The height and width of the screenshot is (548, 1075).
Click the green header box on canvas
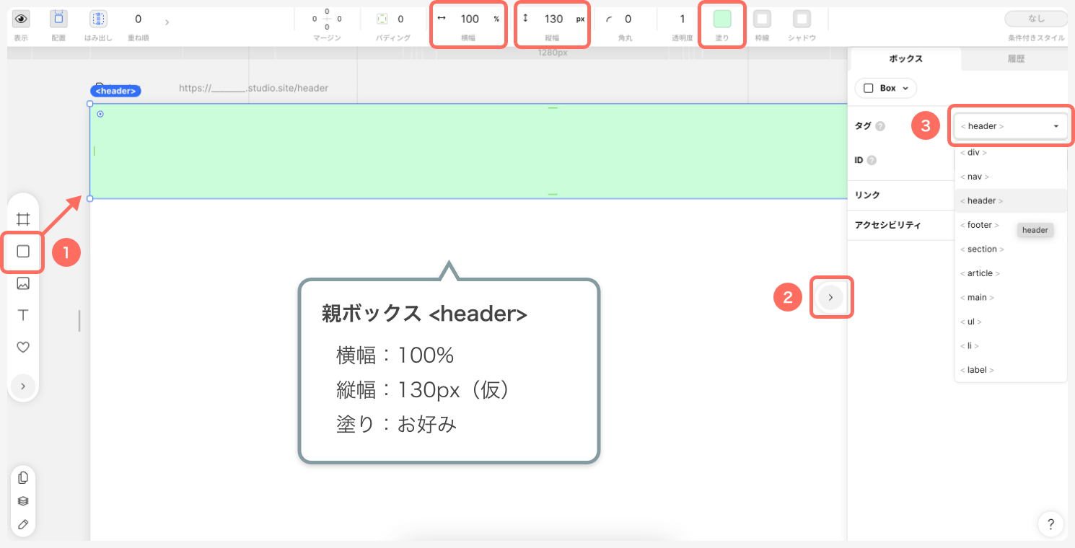(468, 151)
